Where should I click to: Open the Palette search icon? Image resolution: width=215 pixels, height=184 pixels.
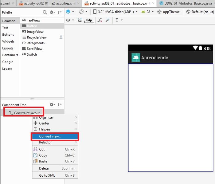tap(45, 12)
